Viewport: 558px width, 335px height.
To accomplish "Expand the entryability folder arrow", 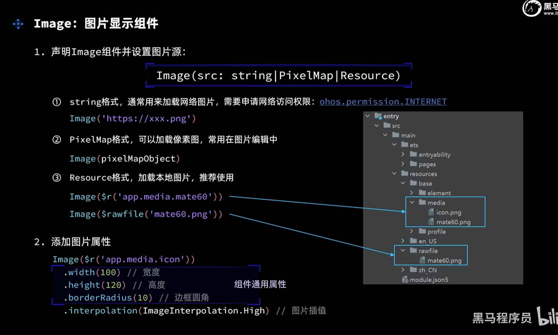I will tap(403, 154).
